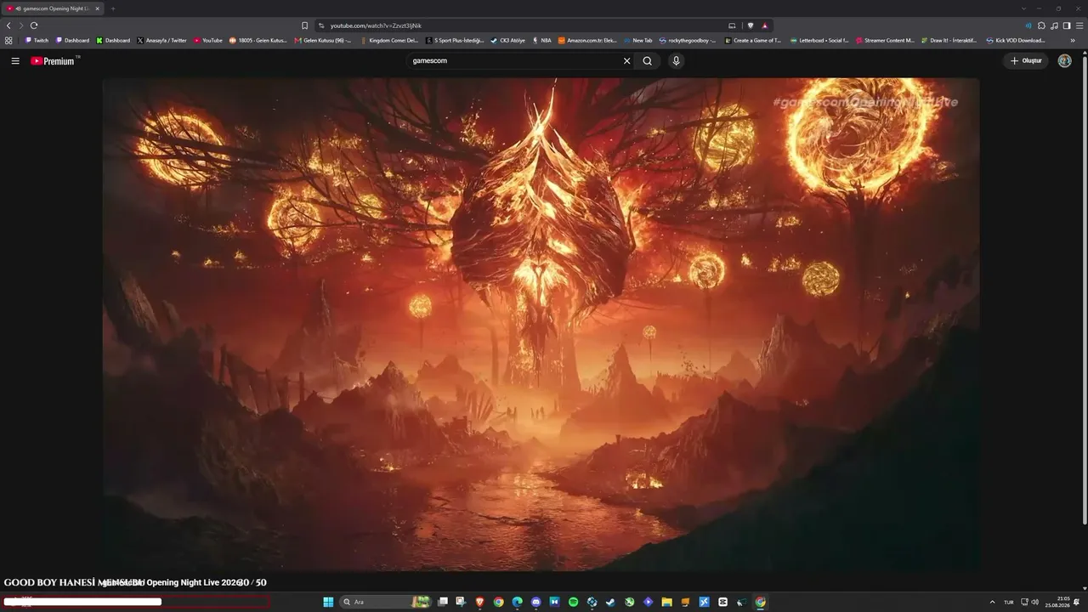The height and width of the screenshot is (612, 1088).
Task: Open the NBA bookmark
Action: 541,40
